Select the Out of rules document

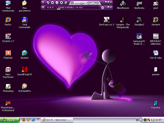[x=156, y=55]
